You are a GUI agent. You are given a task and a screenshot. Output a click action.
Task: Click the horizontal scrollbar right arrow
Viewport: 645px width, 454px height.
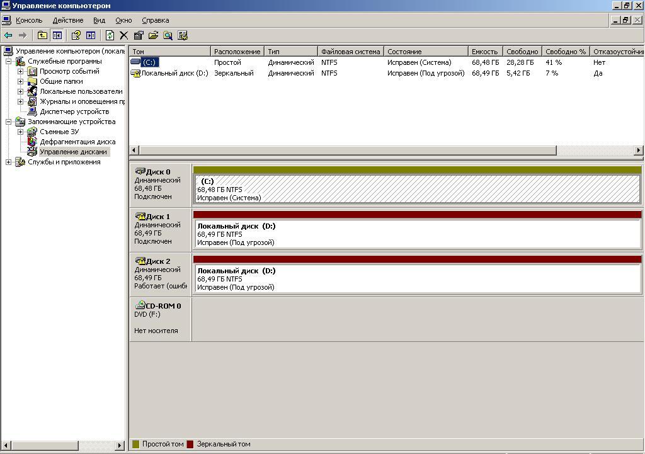[639, 150]
